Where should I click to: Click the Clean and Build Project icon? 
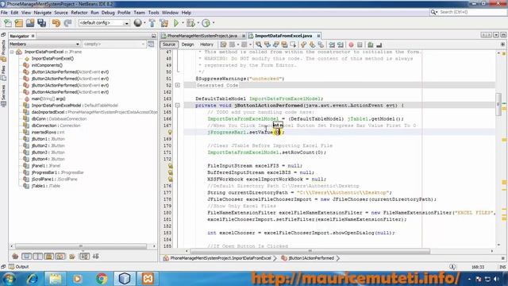[x=164, y=23]
